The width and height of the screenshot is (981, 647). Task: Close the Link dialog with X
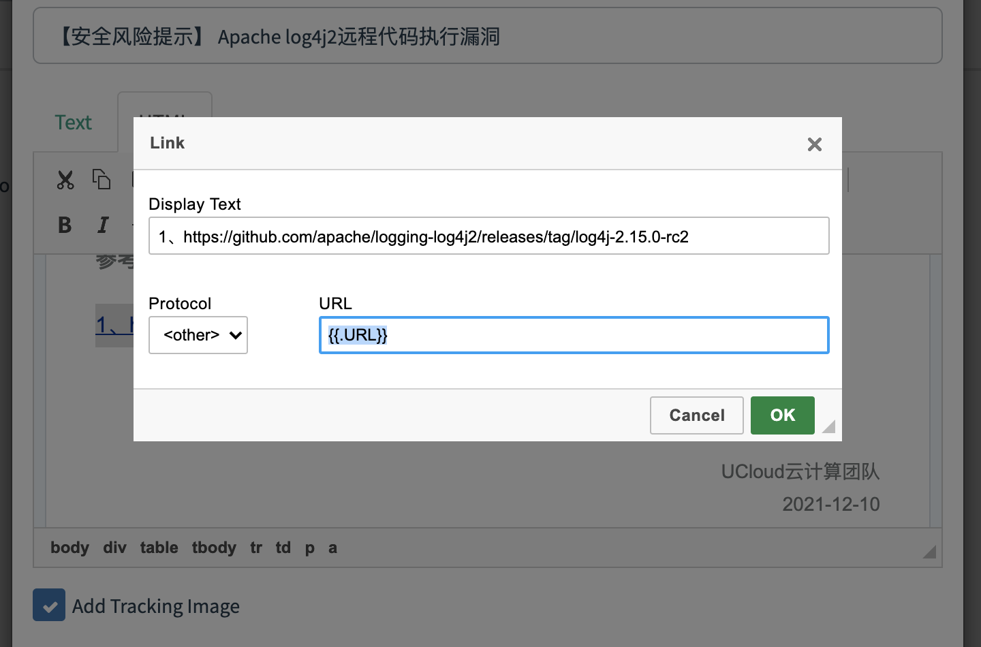coord(815,144)
